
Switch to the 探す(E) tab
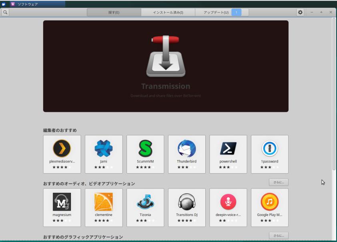(114, 12)
